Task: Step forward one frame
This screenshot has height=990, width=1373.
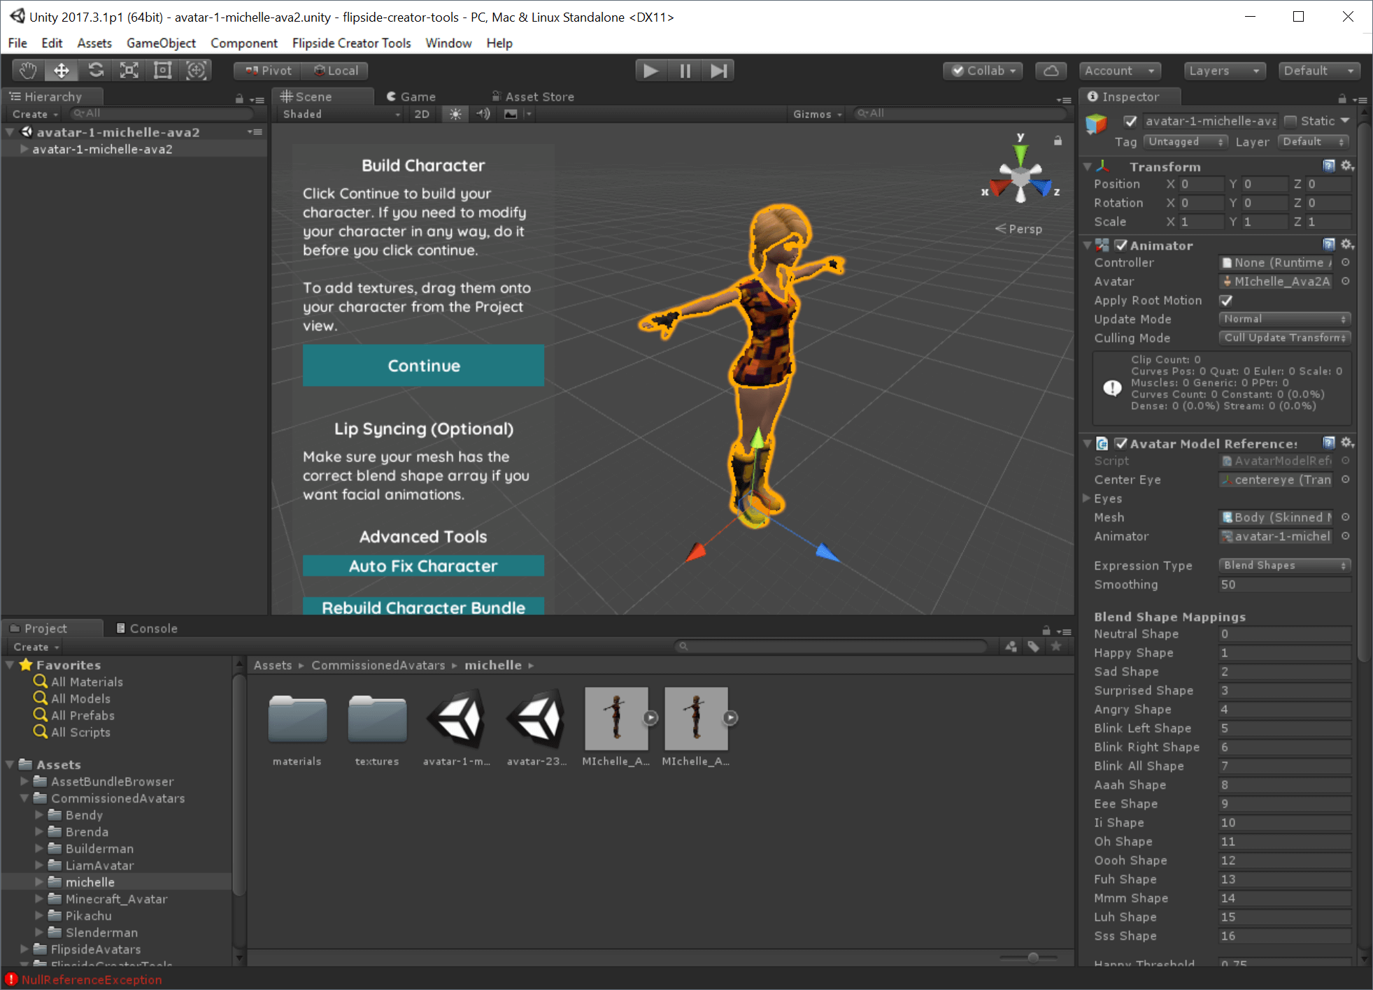Action: [x=718, y=71]
